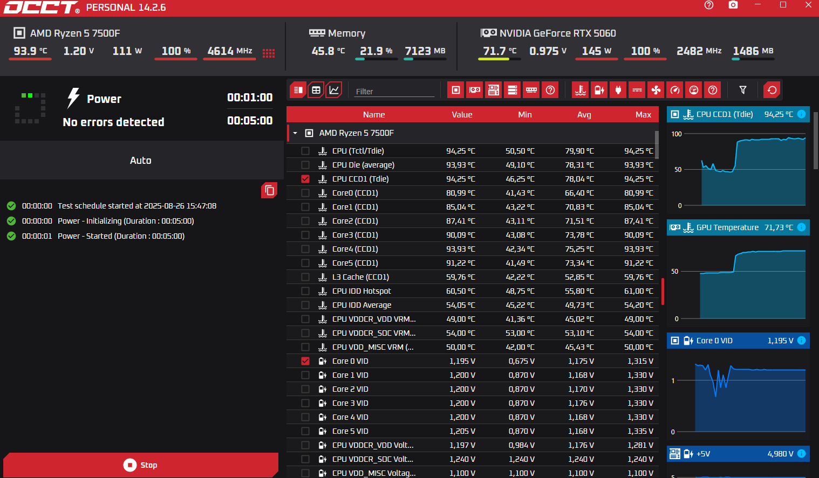Sort the table by Value column
The image size is (819, 478).
click(462, 114)
